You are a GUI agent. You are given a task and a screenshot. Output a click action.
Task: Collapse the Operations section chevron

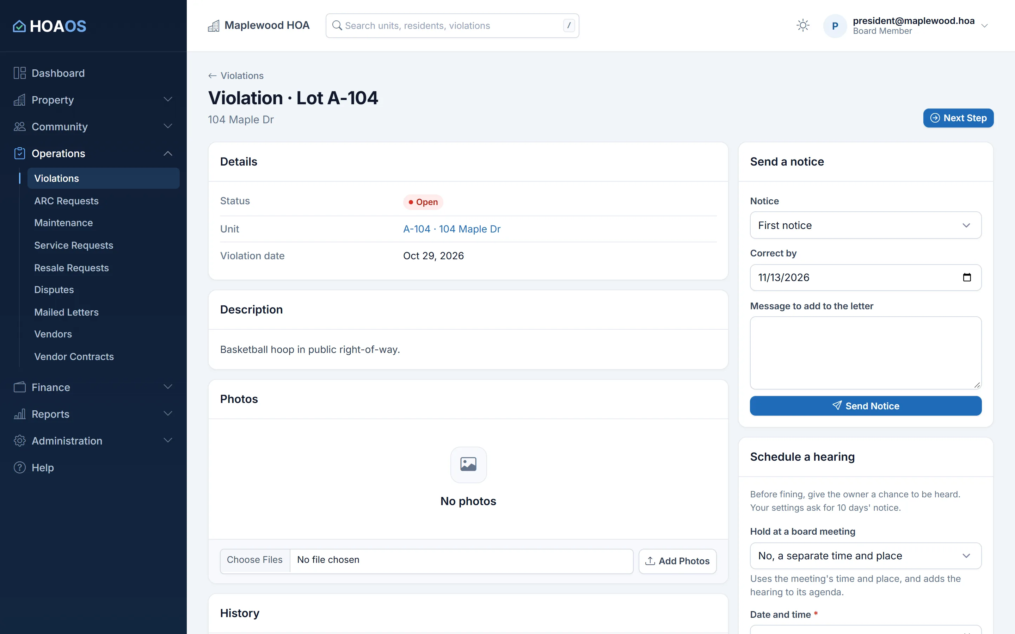[168, 154]
